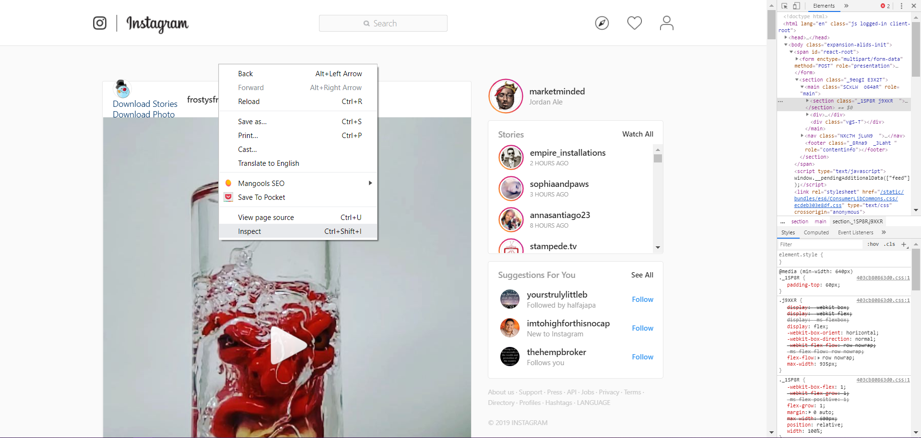Open Event Listeners tab
Viewport: 921px width, 438px height.
pyautogui.click(x=855, y=232)
